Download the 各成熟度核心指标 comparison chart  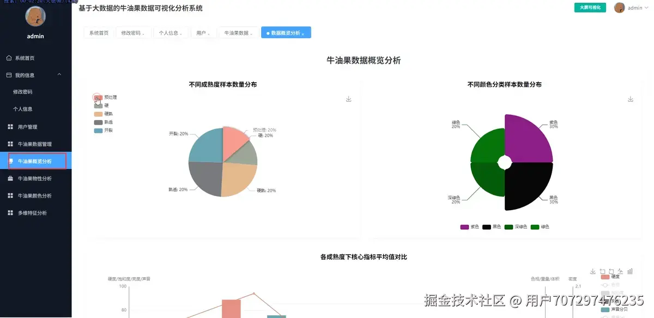(593, 271)
